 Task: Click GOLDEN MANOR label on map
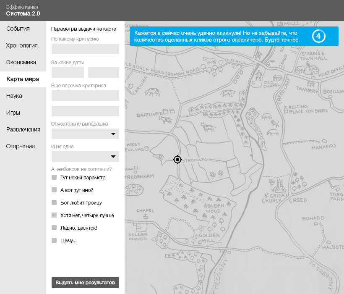(138, 236)
